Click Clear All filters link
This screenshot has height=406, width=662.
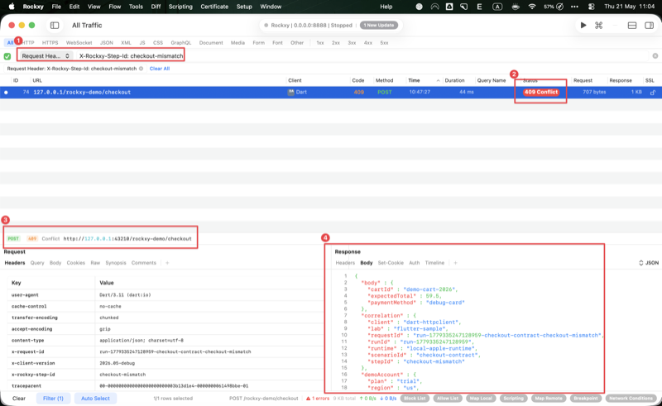160,69
